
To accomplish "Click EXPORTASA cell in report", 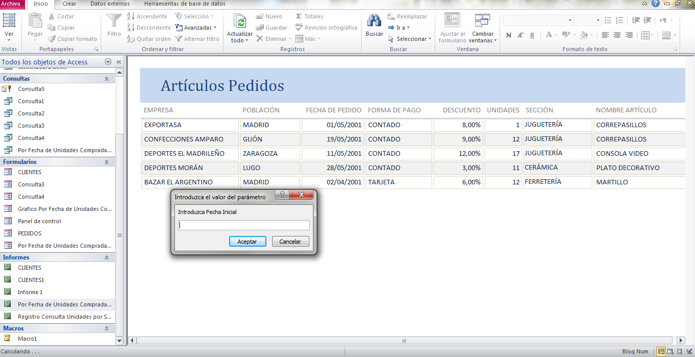I will (190, 125).
